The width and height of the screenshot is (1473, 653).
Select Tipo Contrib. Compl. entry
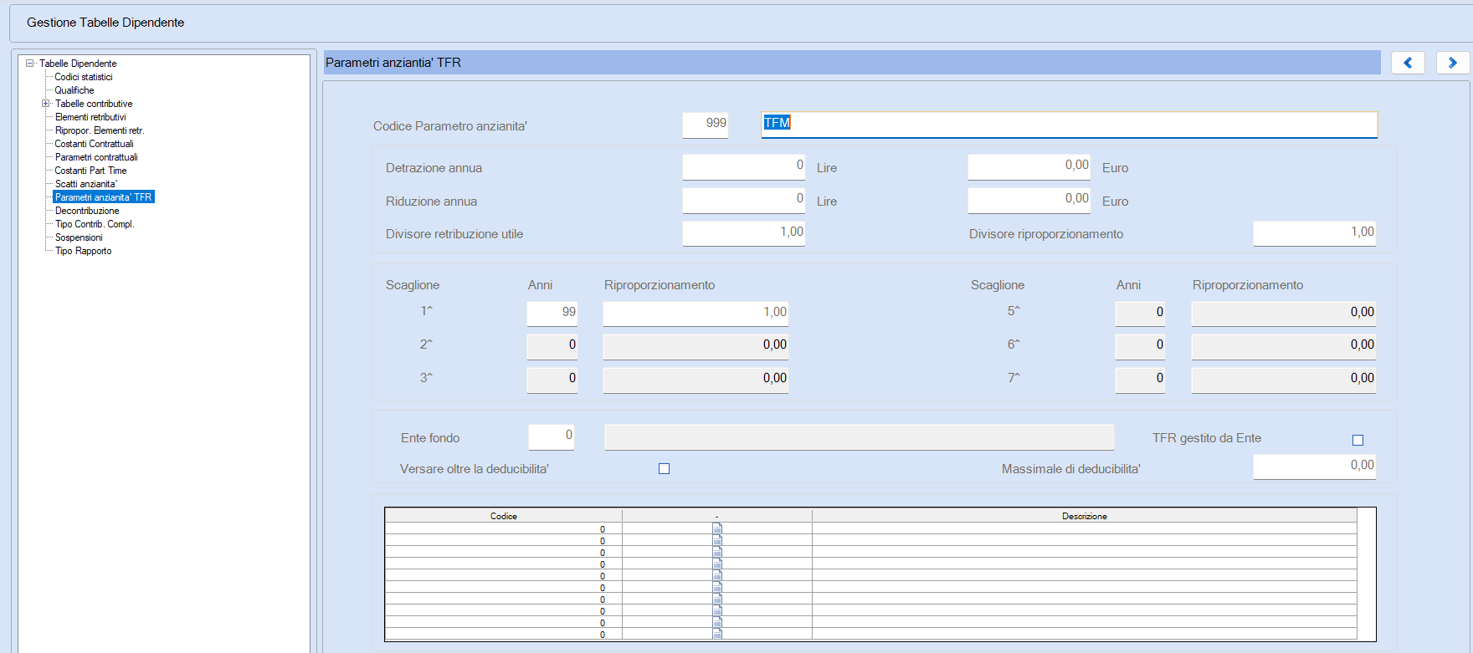(x=95, y=224)
